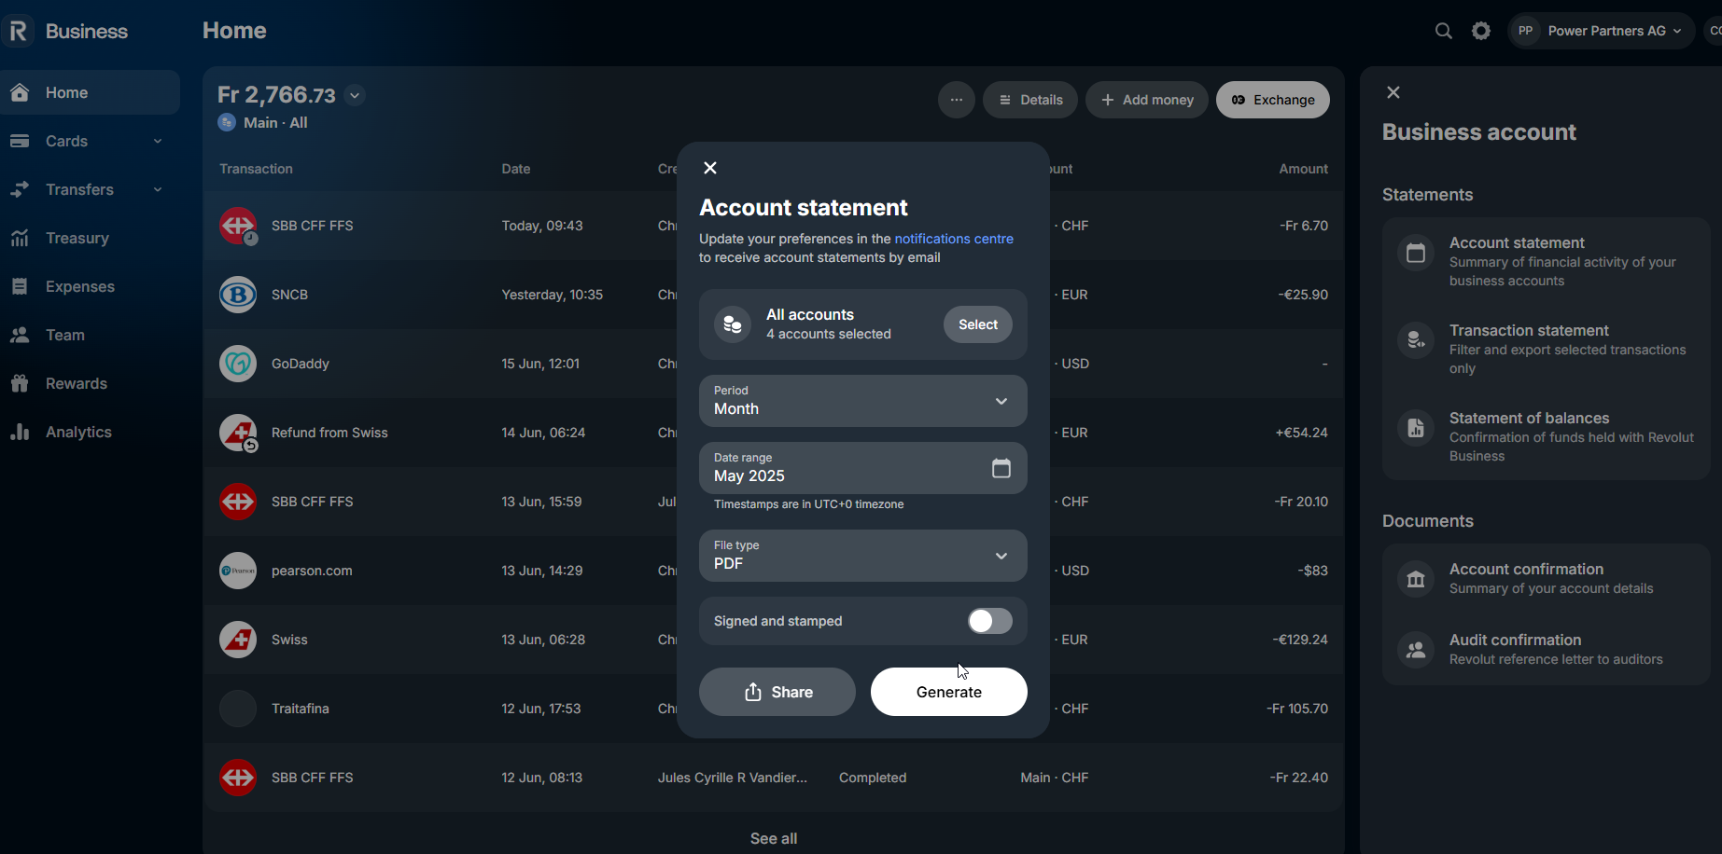This screenshot has width=1722, height=854.
Task: Open Audit confirmation document entry
Action: tap(1547, 650)
